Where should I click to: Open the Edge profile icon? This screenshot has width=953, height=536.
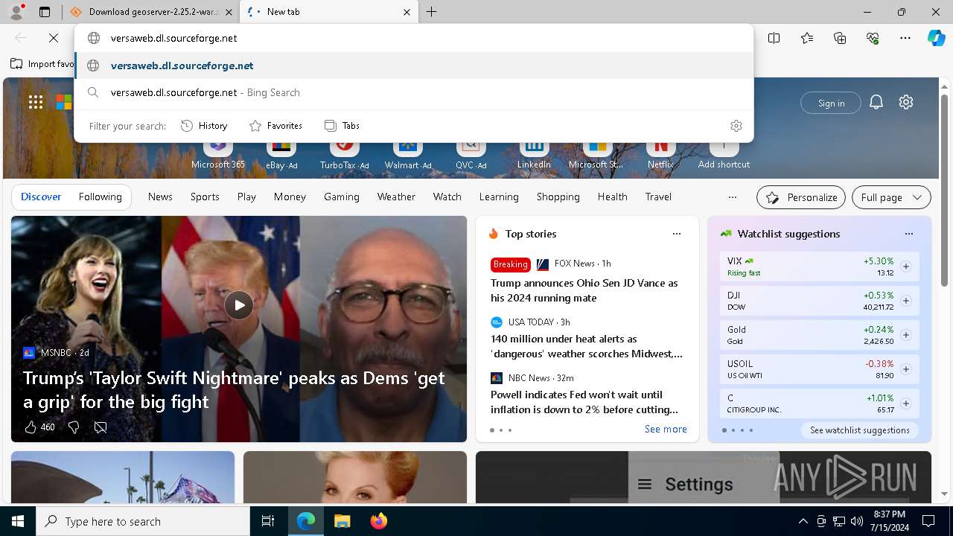[16, 12]
